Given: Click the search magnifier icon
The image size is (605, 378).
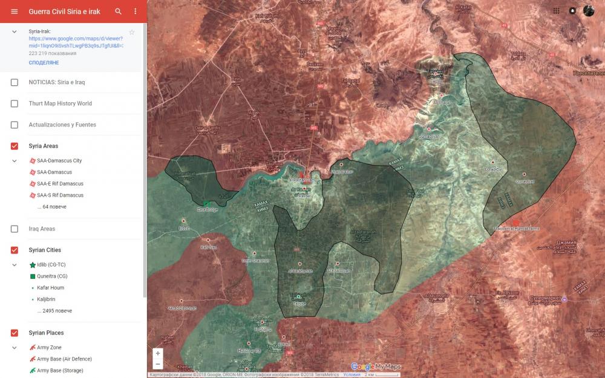Looking at the screenshot, I should tap(119, 11).
